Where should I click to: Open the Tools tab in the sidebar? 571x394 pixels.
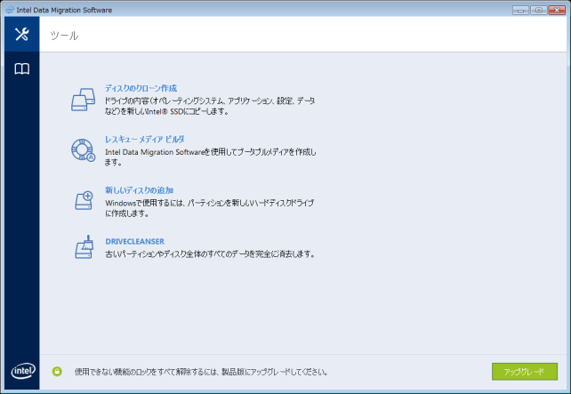[x=22, y=34]
